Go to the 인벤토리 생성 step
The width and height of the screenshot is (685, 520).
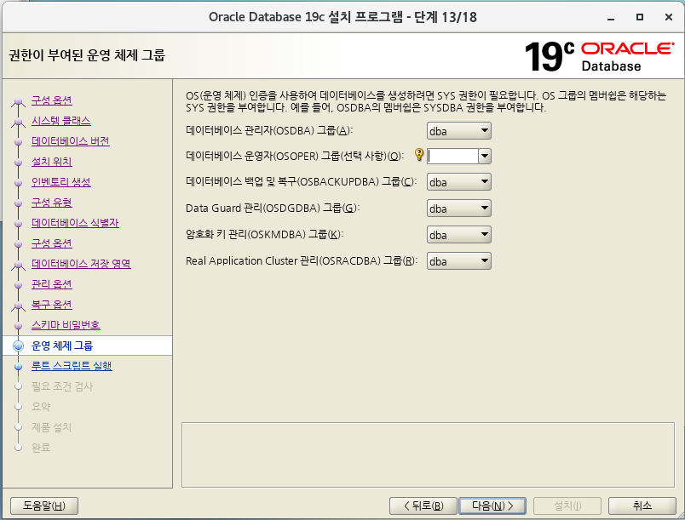60,182
